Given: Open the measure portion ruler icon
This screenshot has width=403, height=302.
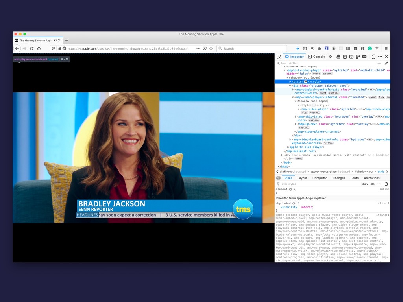Looking at the screenshot, I should point(364,57).
